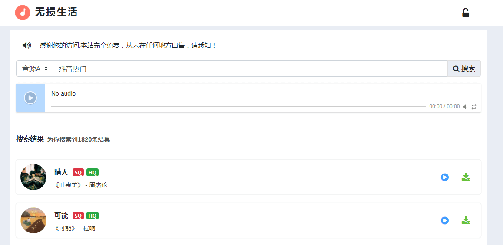The width and height of the screenshot is (503, 245).
Task: Click the HQ badge next to 晴天
Action: point(93,172)
